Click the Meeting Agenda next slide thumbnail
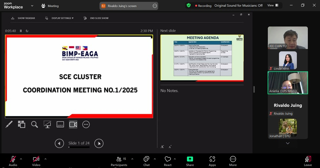Screen dimensions: 320x168 click(x=202, y=58)
